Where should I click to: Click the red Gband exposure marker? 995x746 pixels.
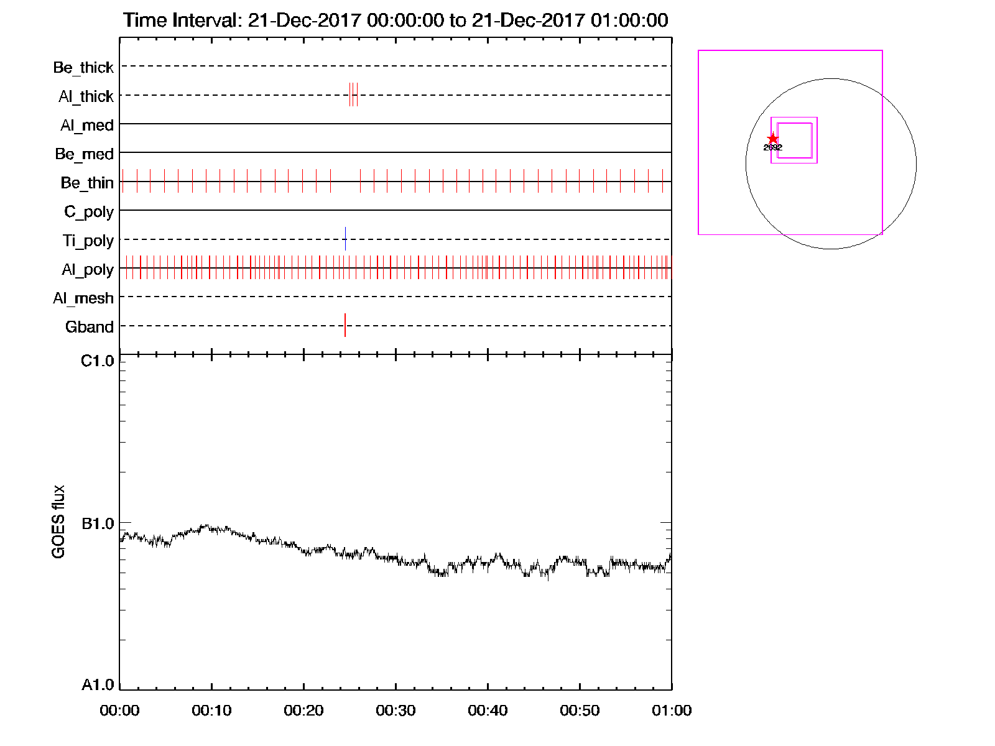[345, 325]
